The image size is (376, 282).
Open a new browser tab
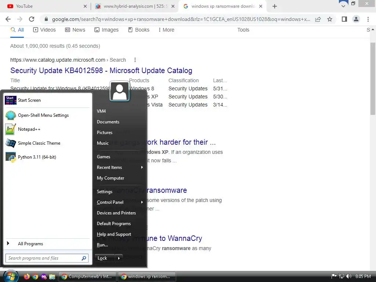(275, 6)
